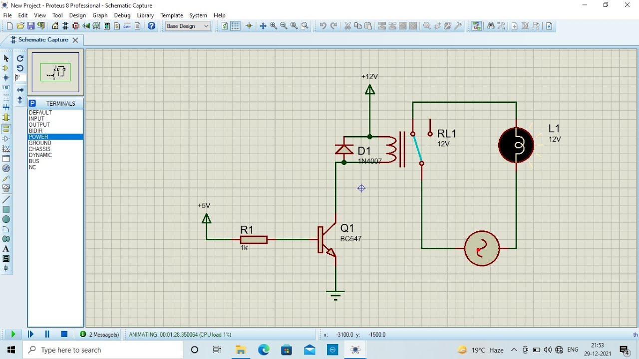Image resolution: width=639 pixels, height=359 pixels.
Task: Select the Junction dot mode tool
Action: (x=6, y=78)
